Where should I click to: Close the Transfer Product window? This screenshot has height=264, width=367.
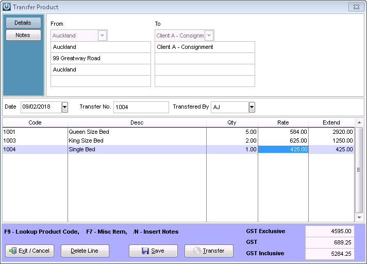pos(356,7)
